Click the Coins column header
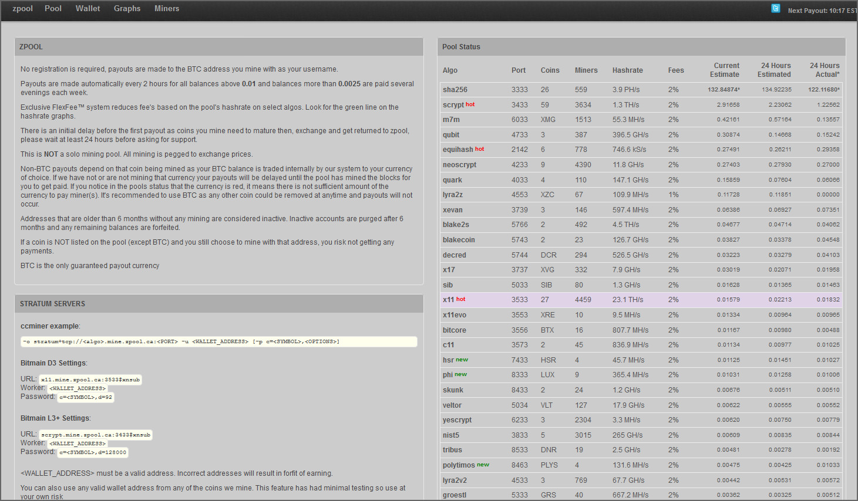Image resolution: width=858 pixels, height=501 pixels. [550, 70]
